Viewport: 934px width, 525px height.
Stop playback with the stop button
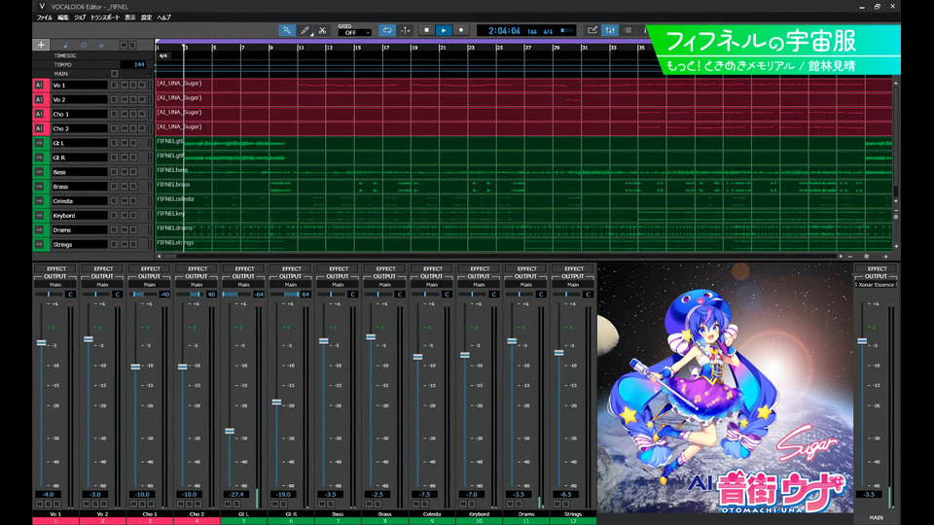[x=426, y=30]
